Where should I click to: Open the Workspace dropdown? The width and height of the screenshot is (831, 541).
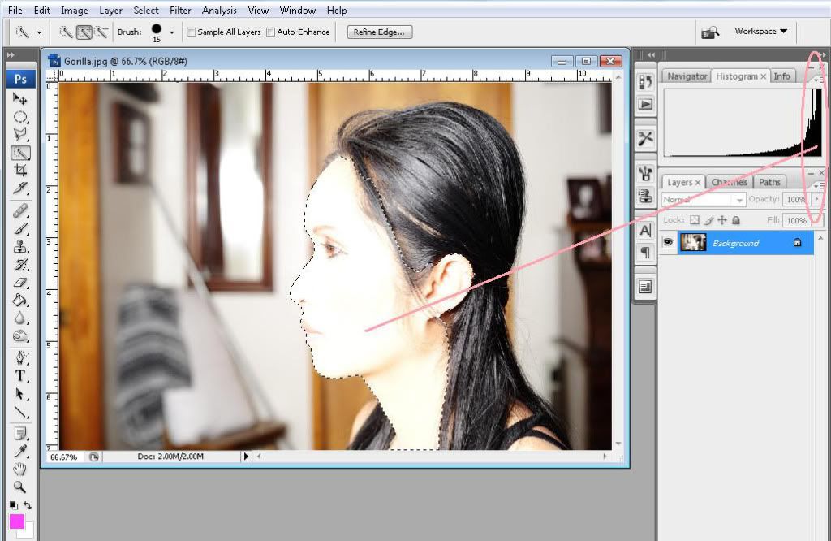coord(760,32)
